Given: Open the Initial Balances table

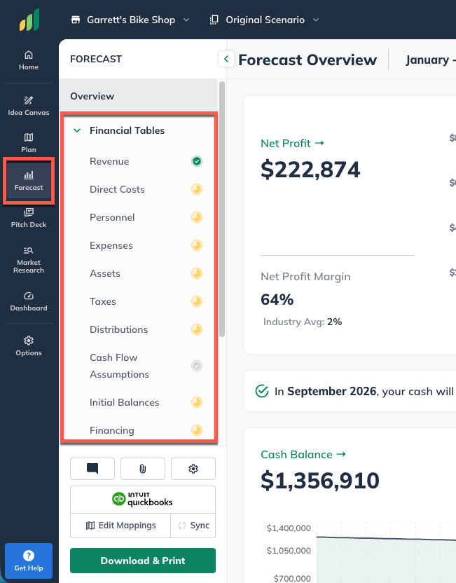Looking at the screenshot, I should click(124, 402).
